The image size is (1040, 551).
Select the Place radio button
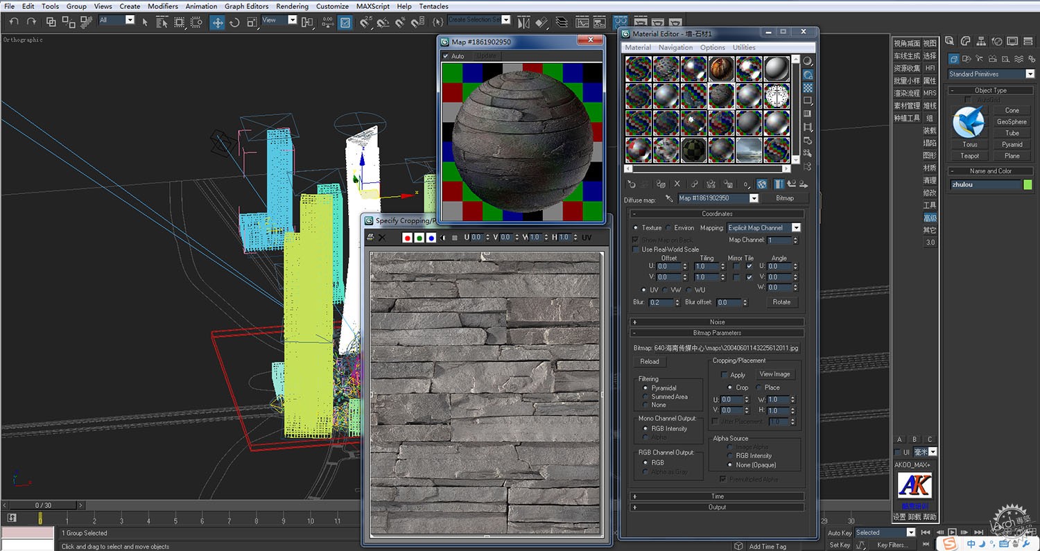(759, 387)
